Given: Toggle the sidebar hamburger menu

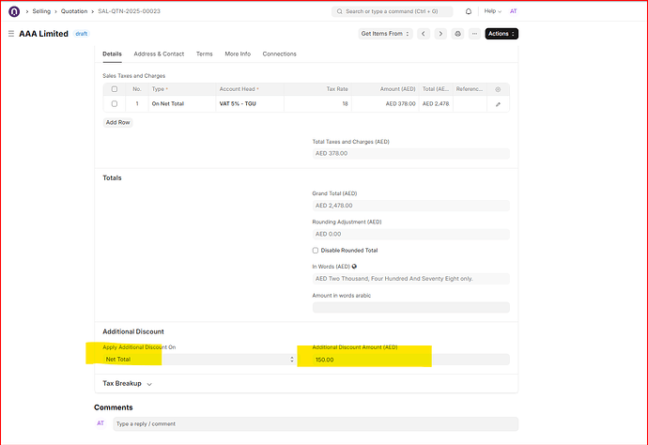Looking at the screenshot, I should (x=10, y=34).
